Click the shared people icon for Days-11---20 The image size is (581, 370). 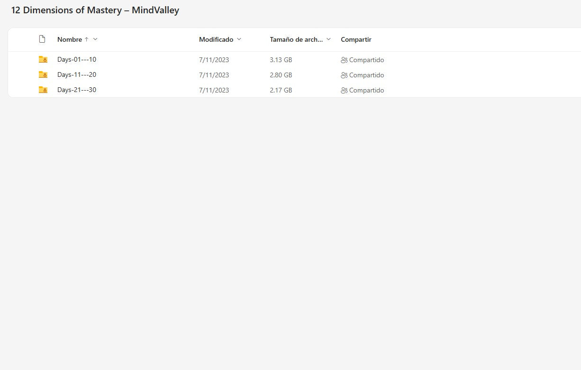[x=344, y=75]
